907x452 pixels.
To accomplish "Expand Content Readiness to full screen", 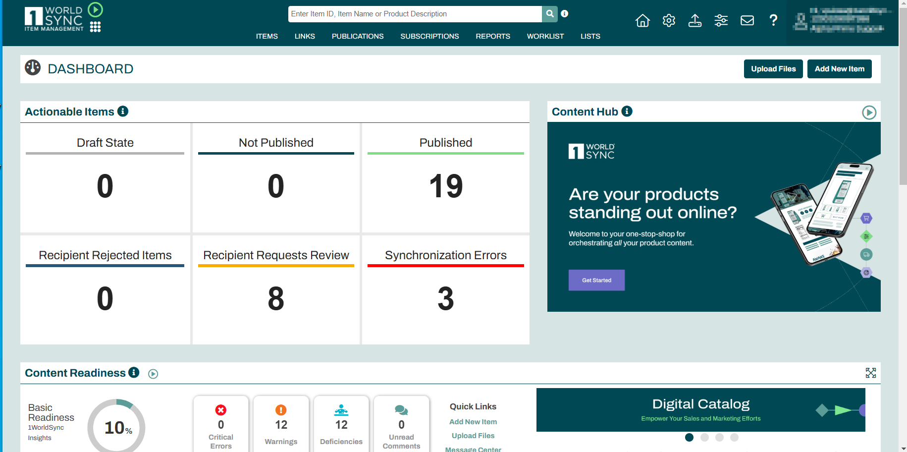I will (x=871, y=373).
